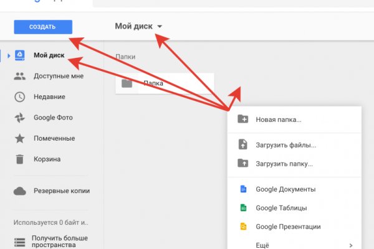Click the Доступные мне people icon
374x249 pixels.
coord(20,76)
